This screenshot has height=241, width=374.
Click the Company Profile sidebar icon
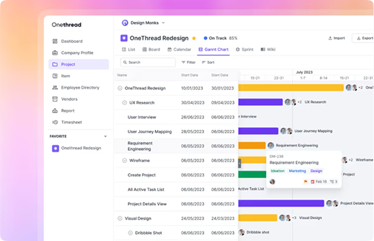(x=55, y=53)
